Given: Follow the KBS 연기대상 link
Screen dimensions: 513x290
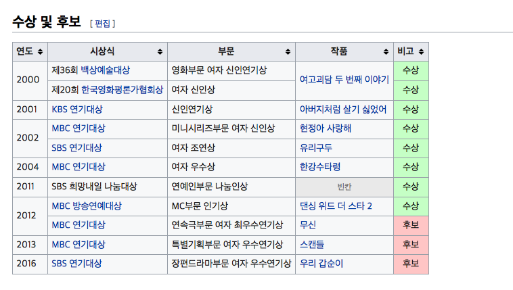Looking at the screenshot, I should click(x=78, y=109).
